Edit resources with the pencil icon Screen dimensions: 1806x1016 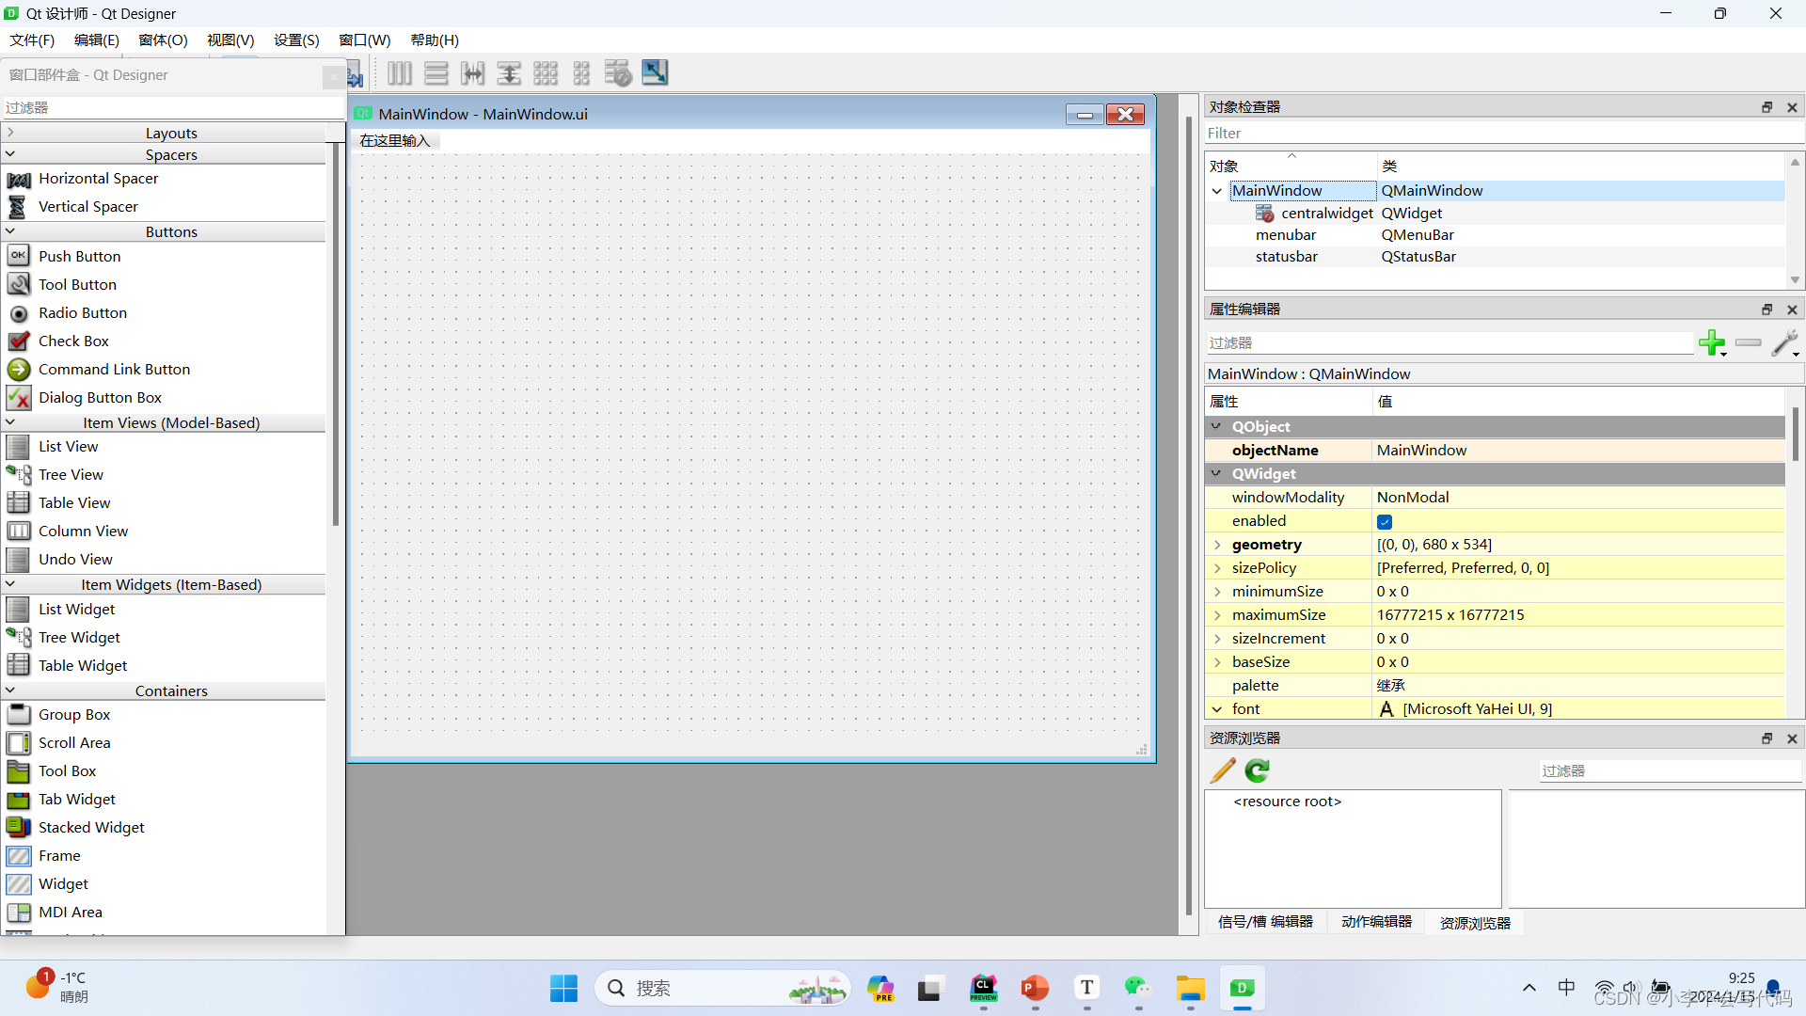[1223, 770]
